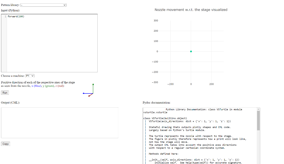The height and width of the screenshot is (164, 284).
Task: Click the 'class VSTurtle(builtins.object)' line
Action: pyautogui.click(x=165, y=118)
